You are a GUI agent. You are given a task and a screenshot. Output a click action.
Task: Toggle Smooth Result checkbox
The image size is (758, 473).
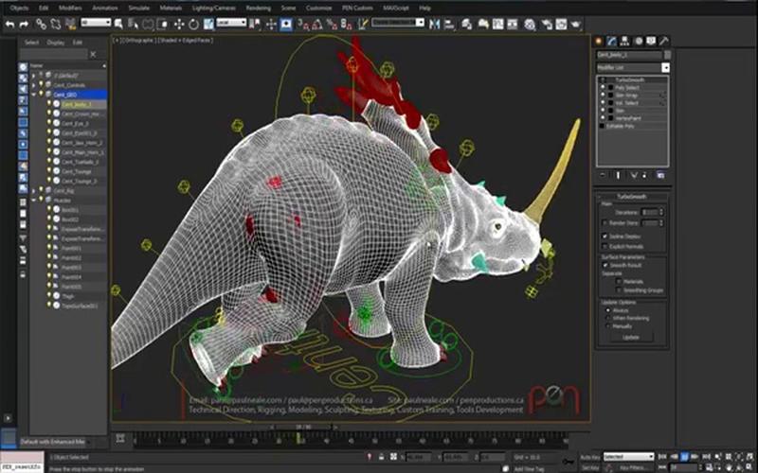click(605, 266)
